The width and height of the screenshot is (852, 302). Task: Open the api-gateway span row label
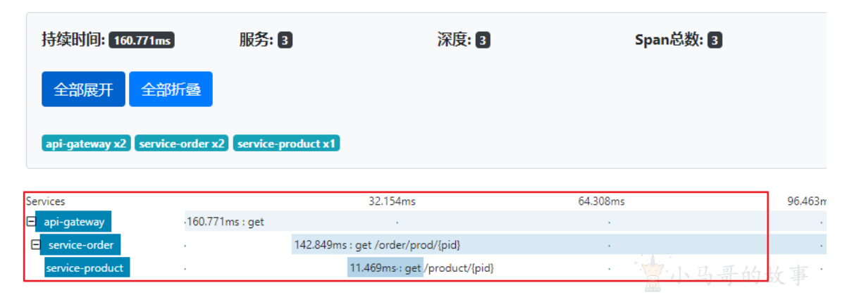pyautogui.click(x=73, y=222)
